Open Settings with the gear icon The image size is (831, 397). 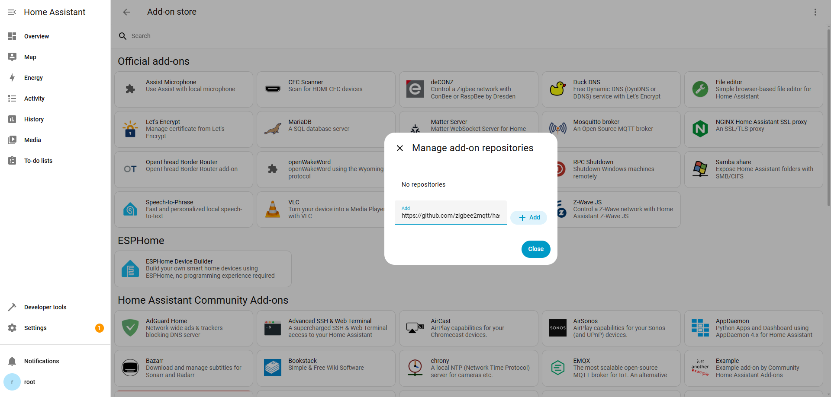point(12,328)
